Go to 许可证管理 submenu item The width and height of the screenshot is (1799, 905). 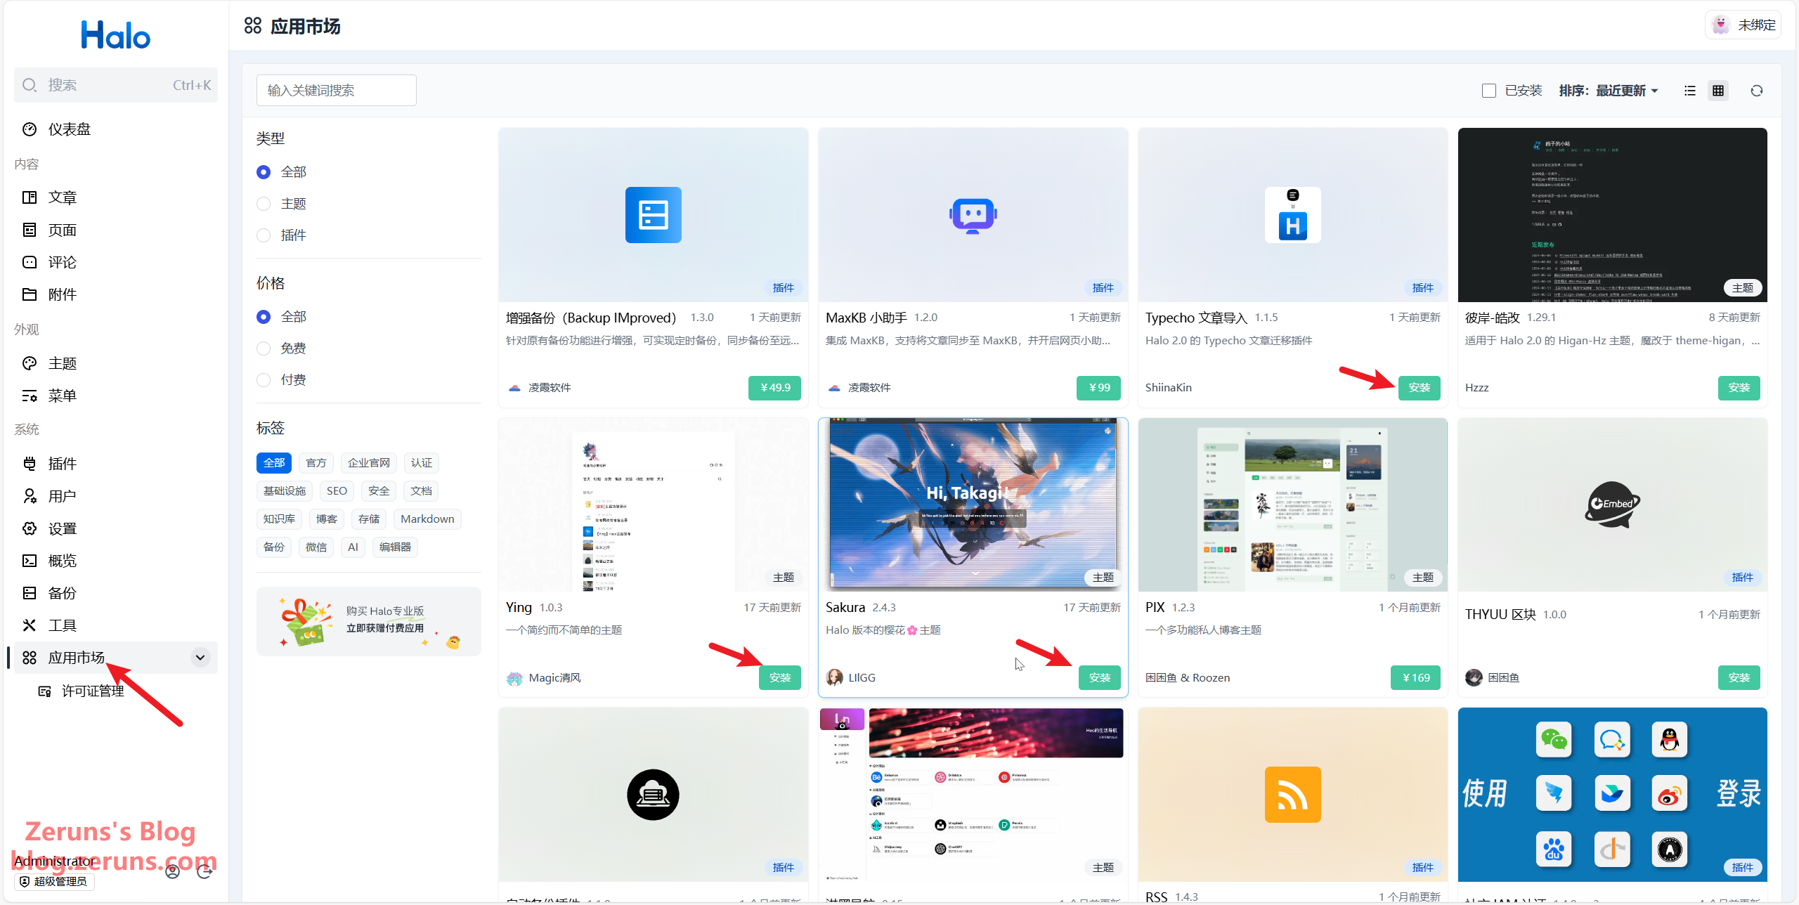[x=92, y=691]
